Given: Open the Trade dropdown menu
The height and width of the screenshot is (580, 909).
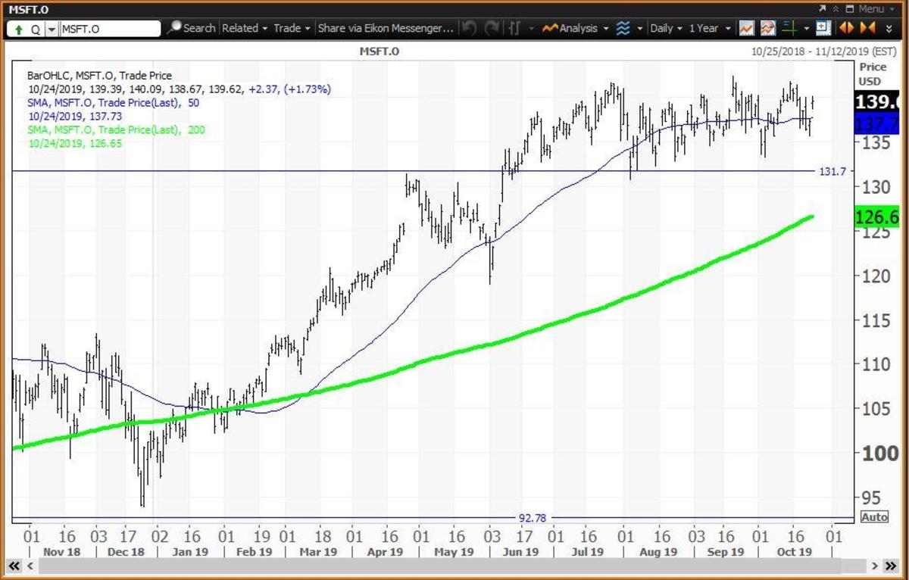Looking at the screenshot, I should point(292,28).
